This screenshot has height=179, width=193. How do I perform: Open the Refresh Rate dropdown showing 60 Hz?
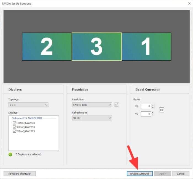coord(92,118)
